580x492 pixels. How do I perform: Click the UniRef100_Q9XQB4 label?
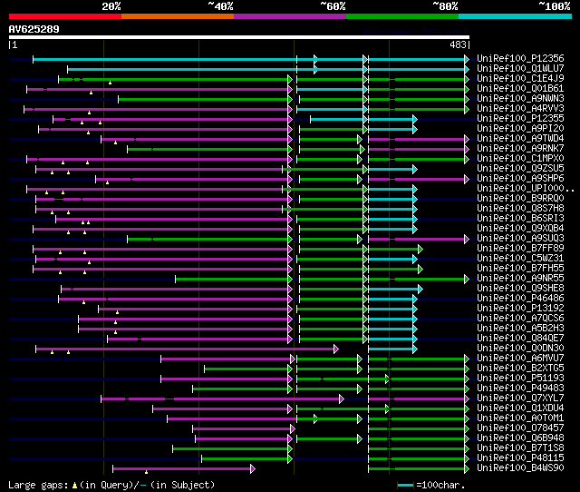tap(520, 229)
